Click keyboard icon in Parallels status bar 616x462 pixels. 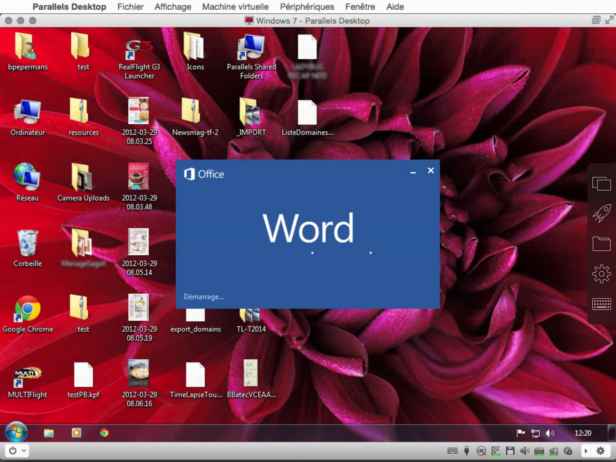[x=452, y=451]
